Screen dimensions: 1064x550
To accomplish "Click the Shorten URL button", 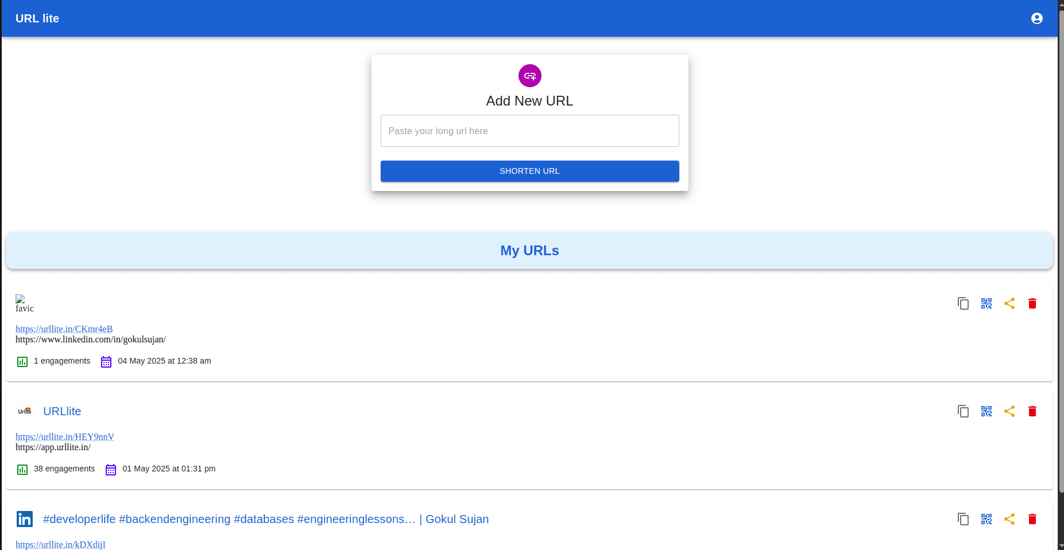I will click(x=529, y=171).
